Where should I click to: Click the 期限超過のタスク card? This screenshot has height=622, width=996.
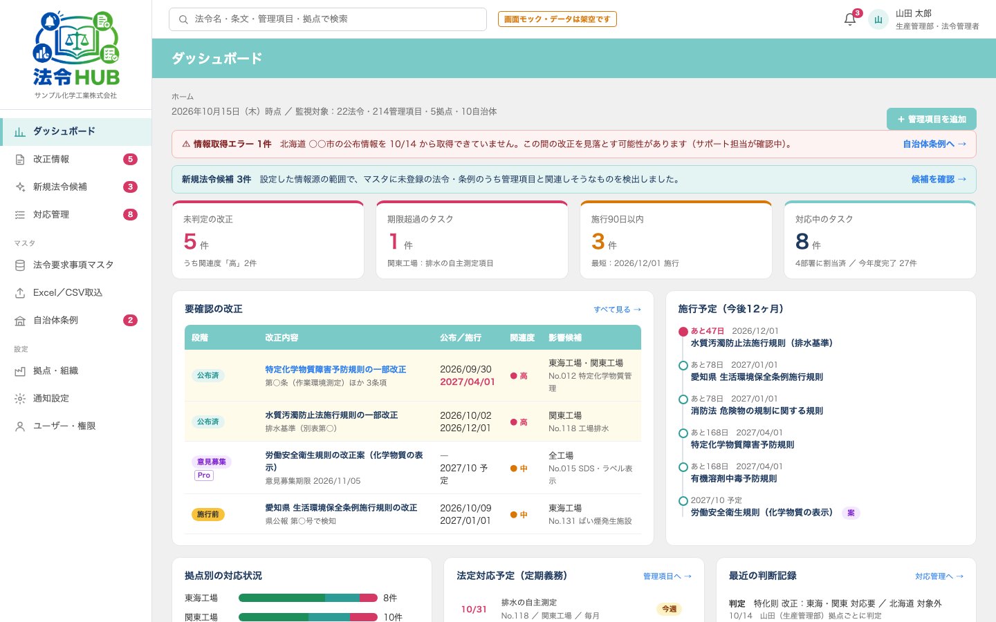pyautogui.click(x=472, y=240)
